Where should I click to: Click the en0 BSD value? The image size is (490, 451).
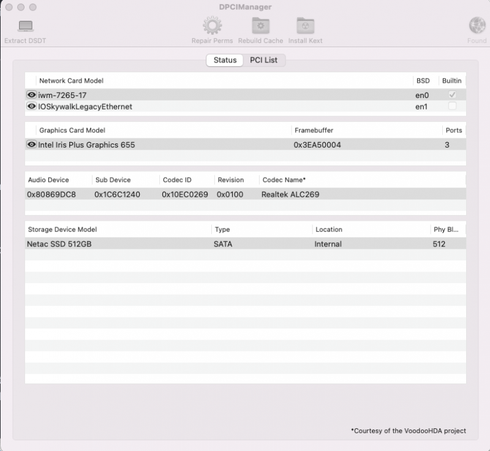coord(422,95)
